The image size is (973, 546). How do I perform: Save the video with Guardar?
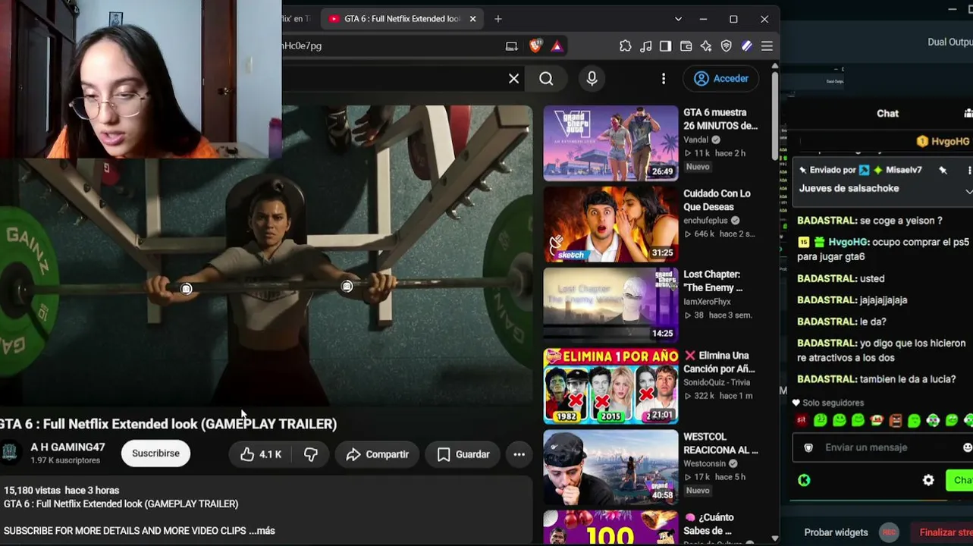coord(463,454)
